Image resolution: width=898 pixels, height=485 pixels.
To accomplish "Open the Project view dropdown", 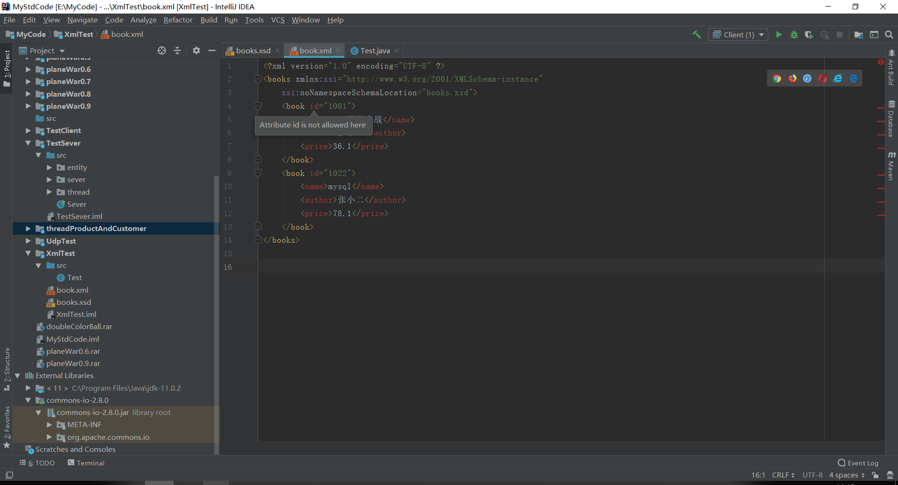I will [x=42, y=50].
